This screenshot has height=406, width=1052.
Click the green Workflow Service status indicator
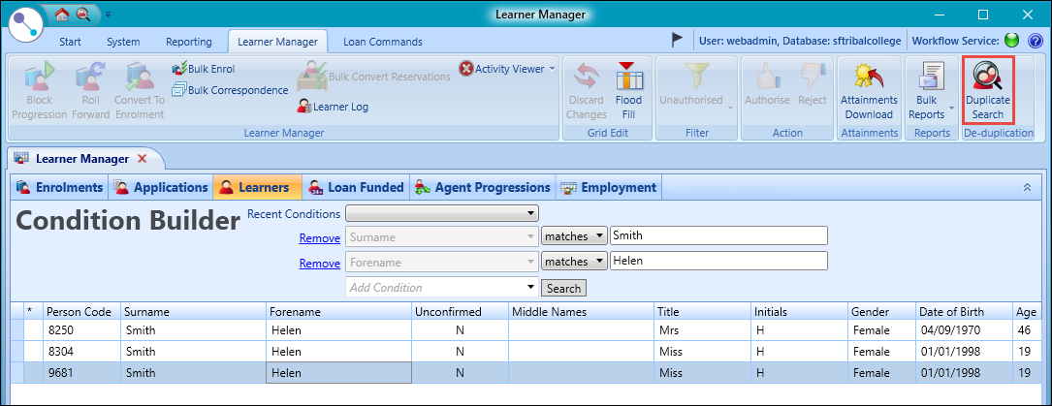point(1011,41)
